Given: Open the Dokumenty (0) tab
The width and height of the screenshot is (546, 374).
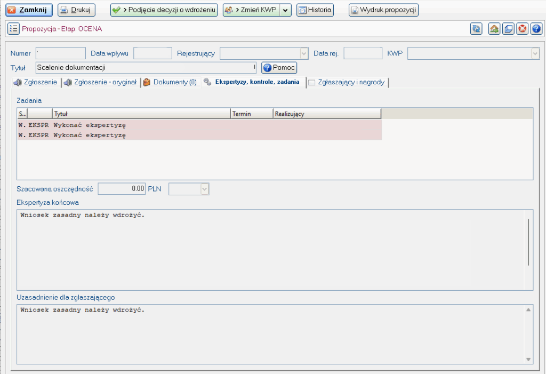Looking at the screenshot, I should point(170,82).
